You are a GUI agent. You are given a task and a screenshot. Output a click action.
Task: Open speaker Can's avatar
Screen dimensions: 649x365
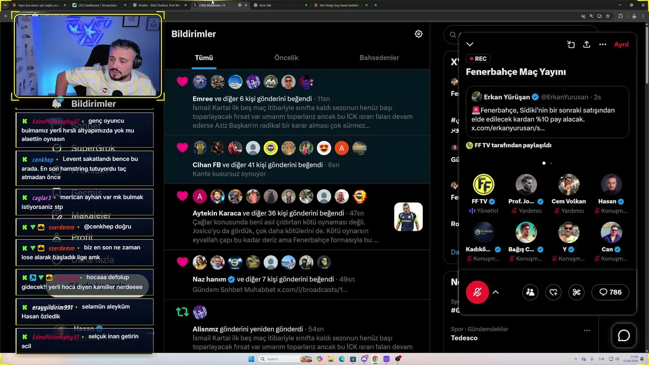click(x=611, y=232)
